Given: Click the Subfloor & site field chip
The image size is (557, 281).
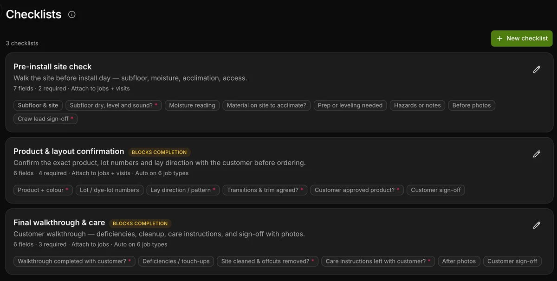Looking at the screenshot, I should tap(38, 105).
